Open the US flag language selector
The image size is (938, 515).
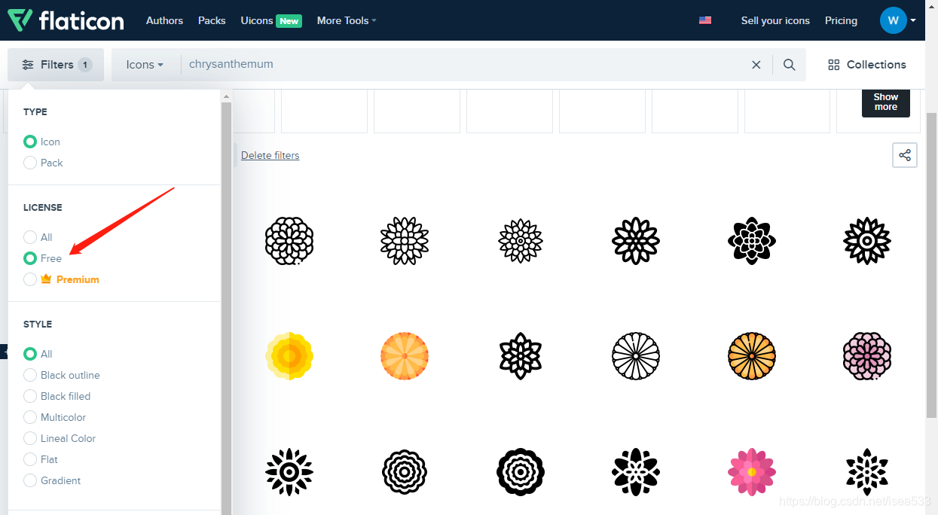[x=705, y=20]
